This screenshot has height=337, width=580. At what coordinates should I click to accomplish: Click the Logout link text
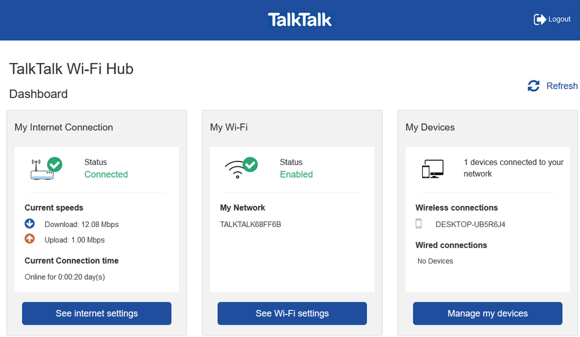(x=559, y=20)
